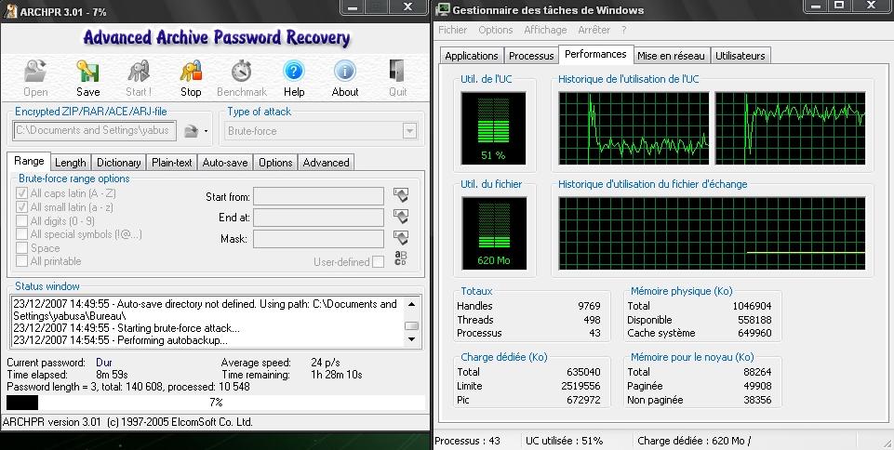
Task: Open the Advanced tab
Action: (x=326, y=163)
